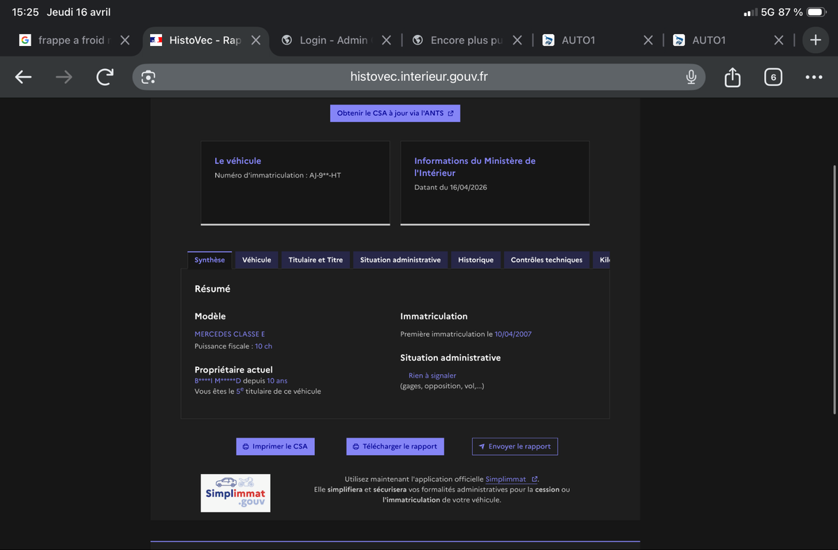
Task: Click the "Télécharger le rapport" button
Action: pos(395,447)
